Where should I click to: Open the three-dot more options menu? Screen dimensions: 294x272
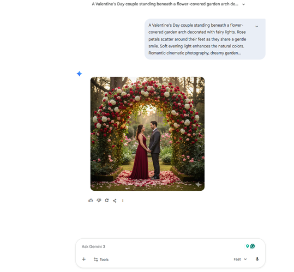[x=123, y=201]
